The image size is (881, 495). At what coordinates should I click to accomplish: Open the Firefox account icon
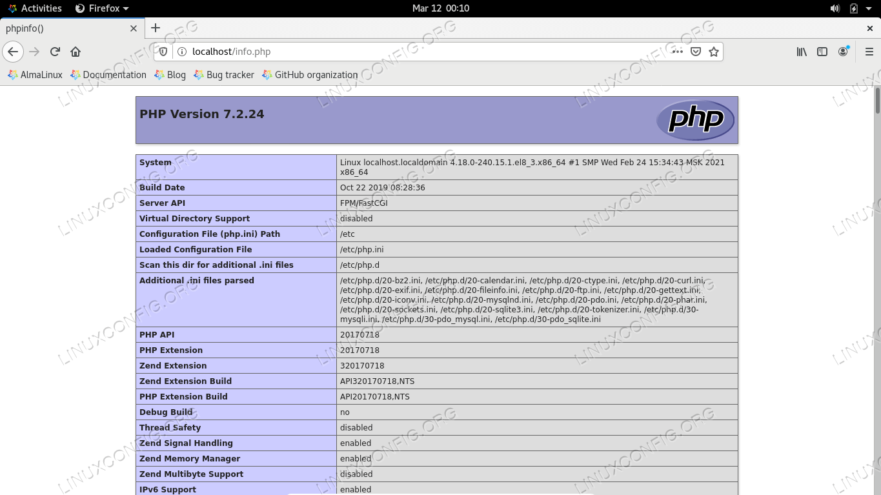point(843,52)
